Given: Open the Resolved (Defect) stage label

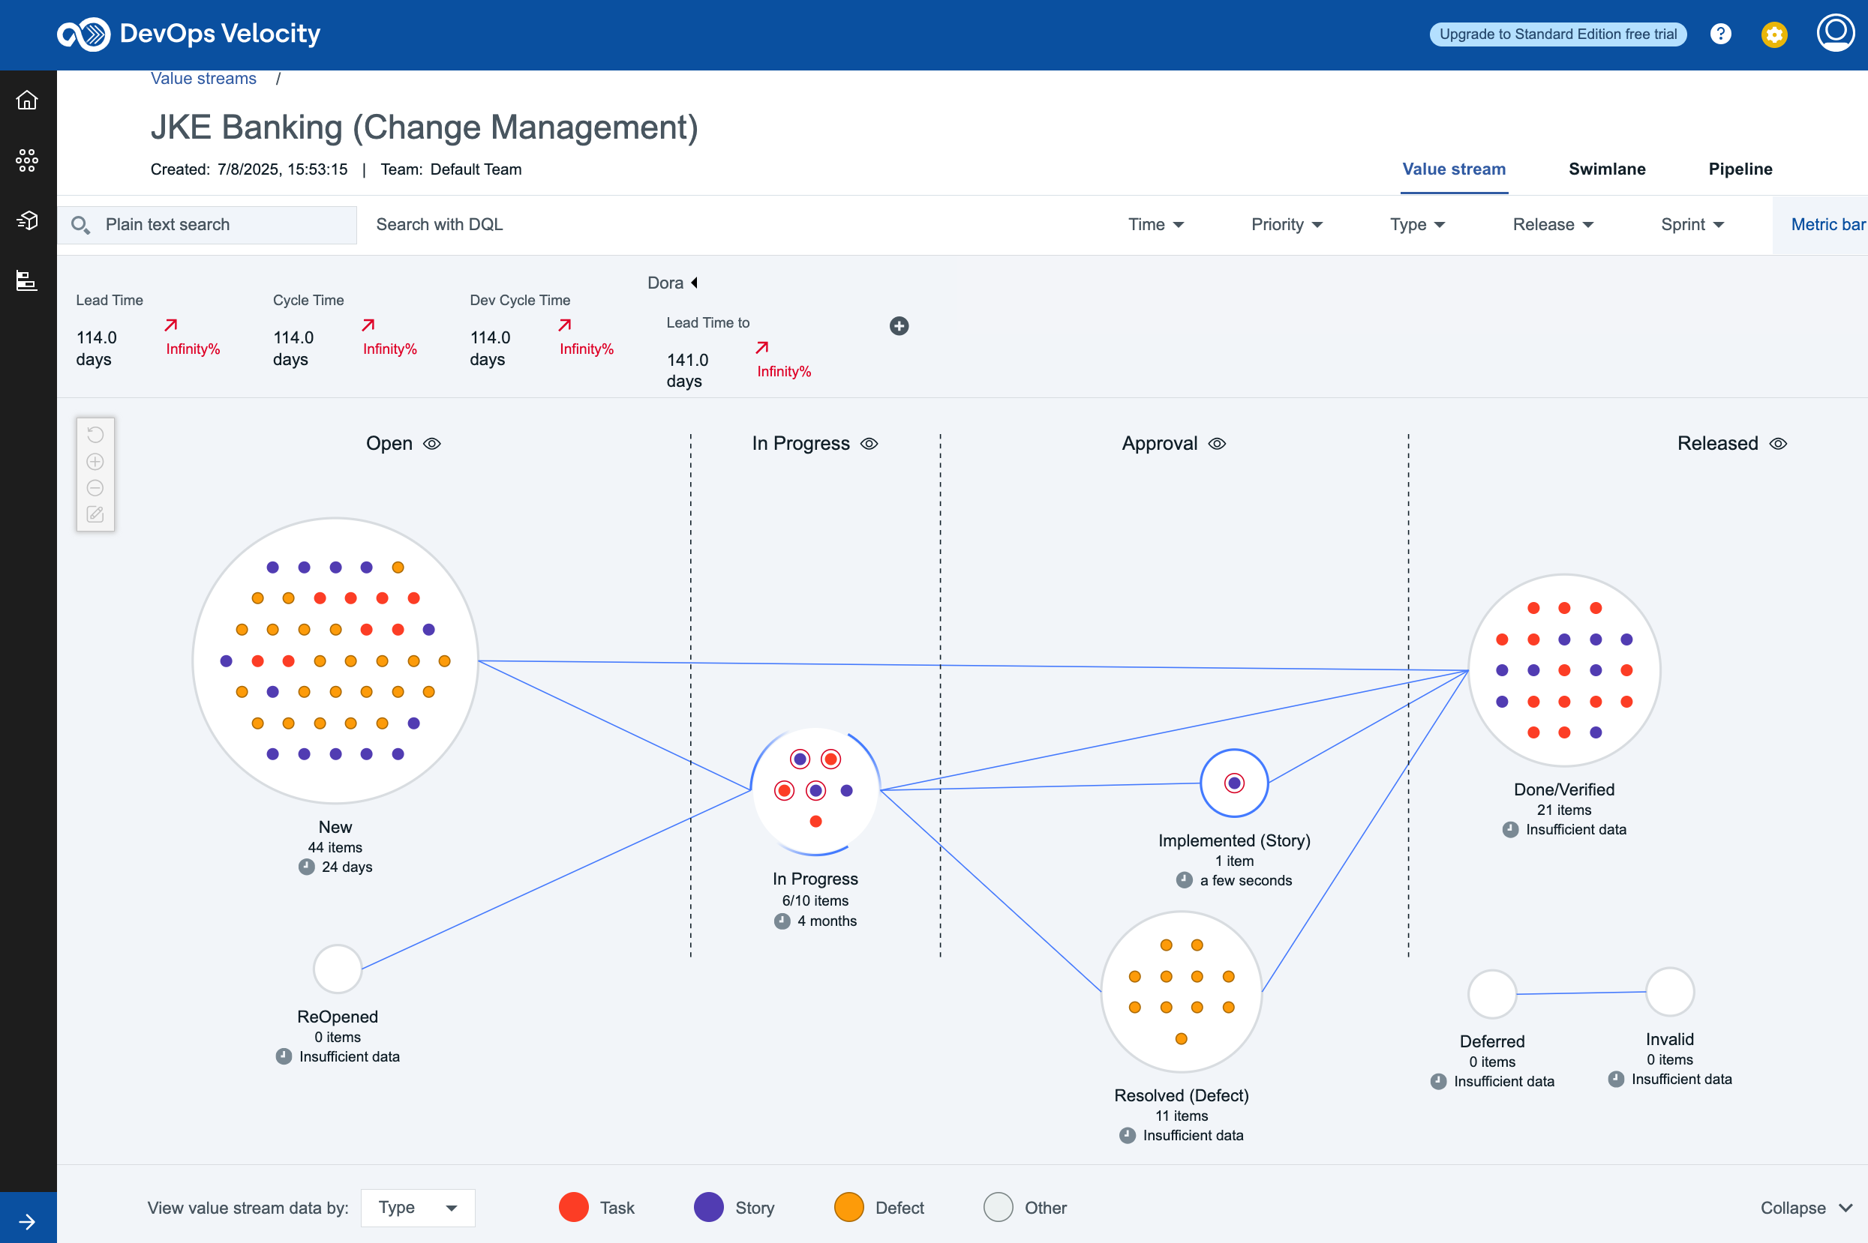Looking at the screenshot, I should tap(1181, 1095).
